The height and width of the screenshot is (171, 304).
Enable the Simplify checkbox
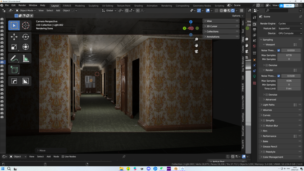(264, 121)
